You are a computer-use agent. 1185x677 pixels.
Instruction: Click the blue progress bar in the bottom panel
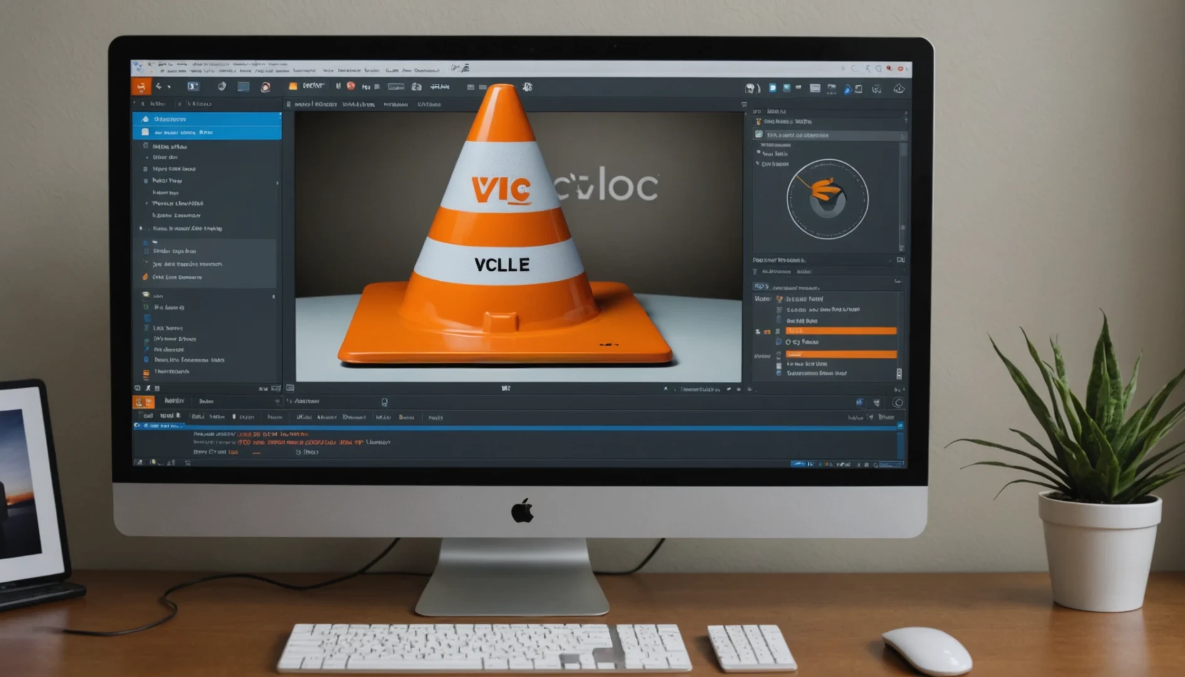517,427
